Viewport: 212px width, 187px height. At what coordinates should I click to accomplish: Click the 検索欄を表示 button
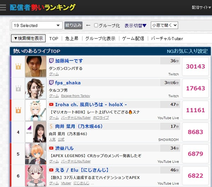(x=28, y=38)
